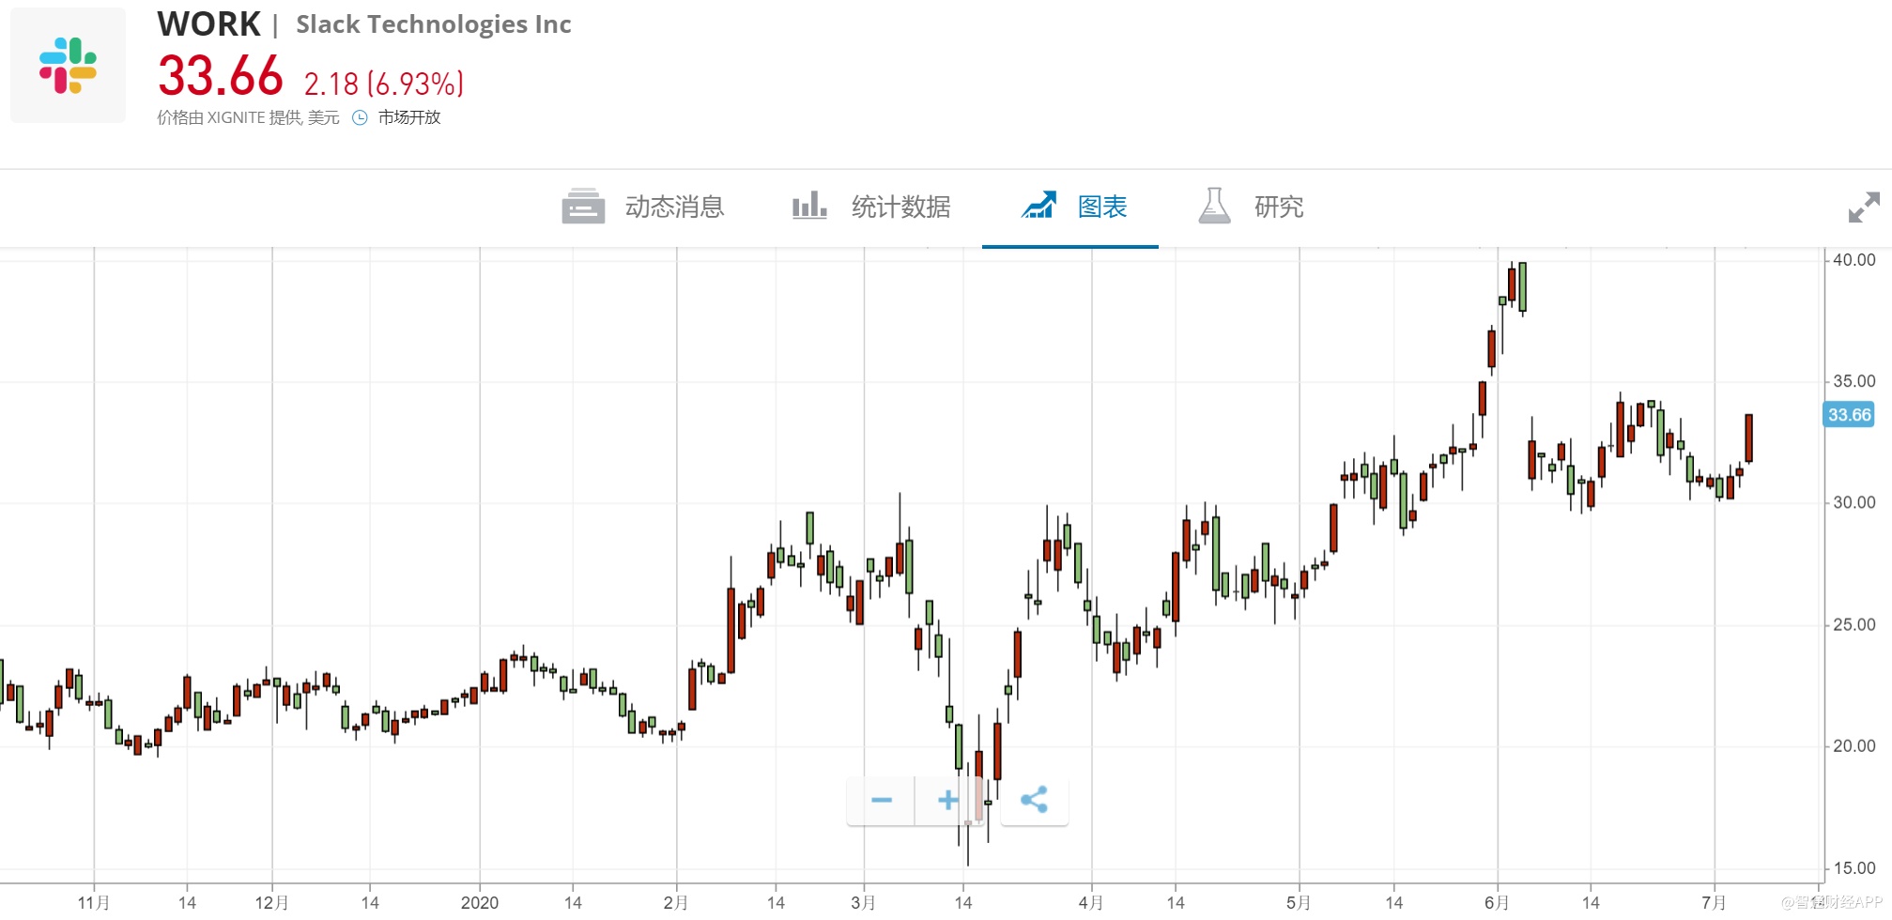Open the 研究 research tab
1892x920 pixels.
1278,207
